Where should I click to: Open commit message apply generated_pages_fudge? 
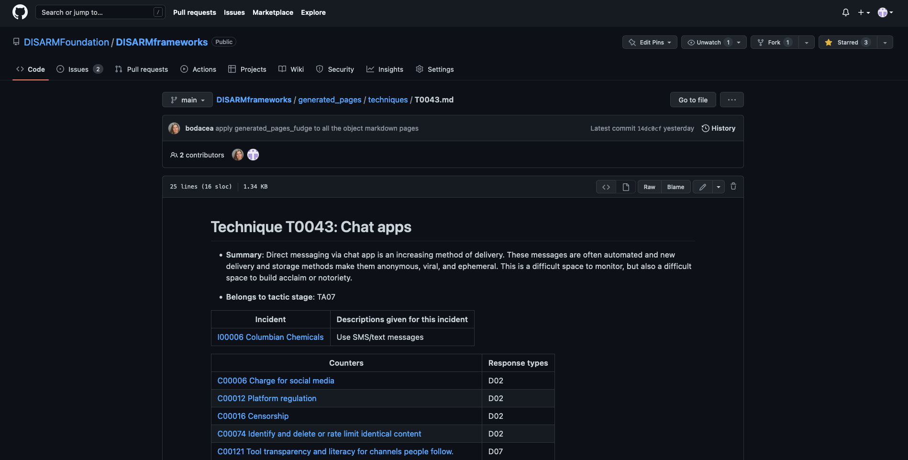(x=317, y=128)
